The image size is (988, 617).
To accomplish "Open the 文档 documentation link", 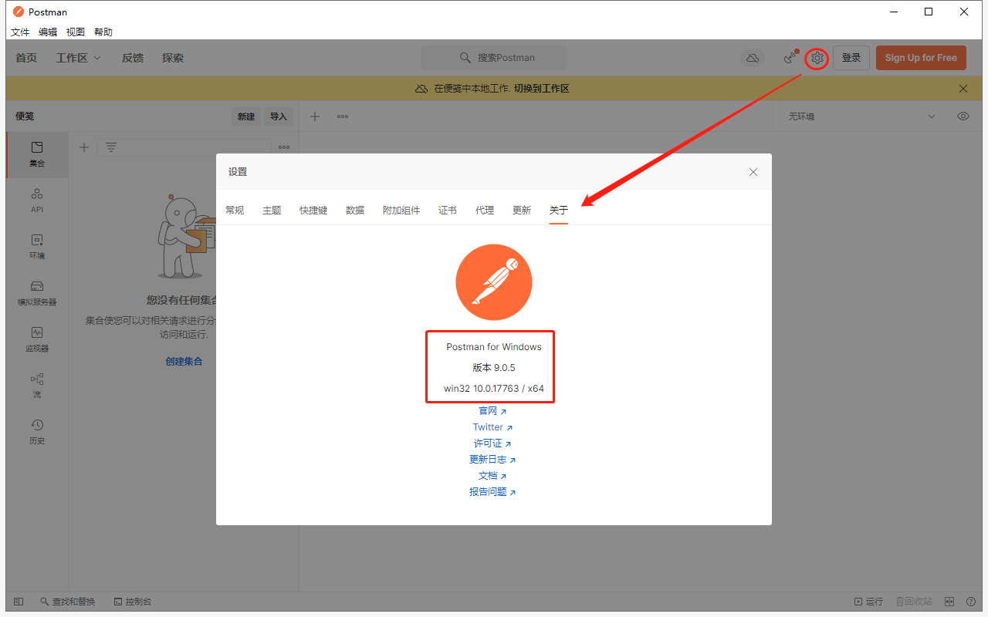I will click(492, 476).
